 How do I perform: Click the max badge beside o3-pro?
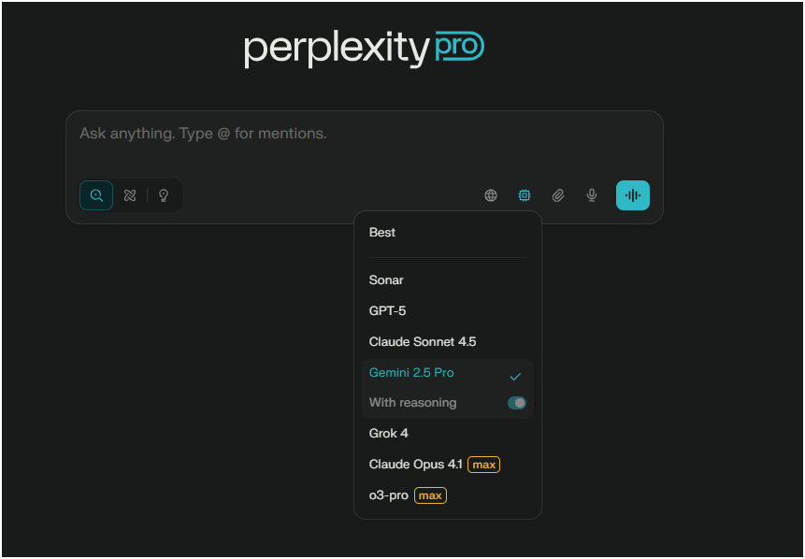click(430, 495)
